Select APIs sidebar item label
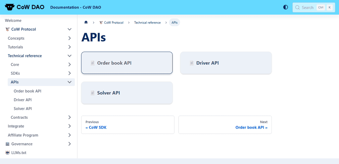 (15, 82)
